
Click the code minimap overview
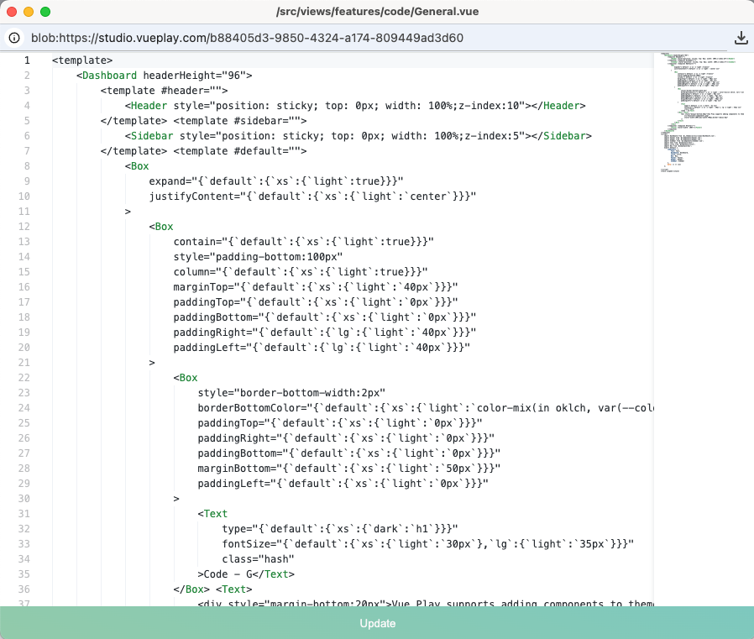(703, 112)
